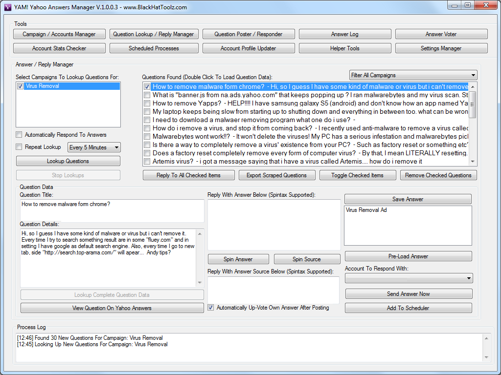Viewport: 501px width, 375px height.
Task: Click the 'Found 30 New Questions' log entry
Action: pyautogui.click(x=90, y=338)
